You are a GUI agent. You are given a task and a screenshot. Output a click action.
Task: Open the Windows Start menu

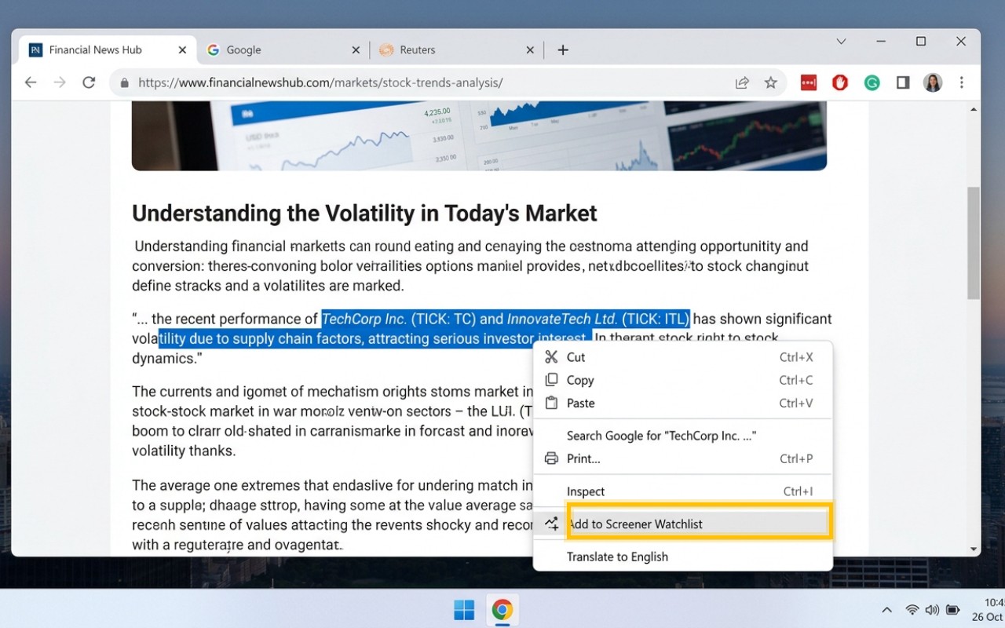point(464,610)
